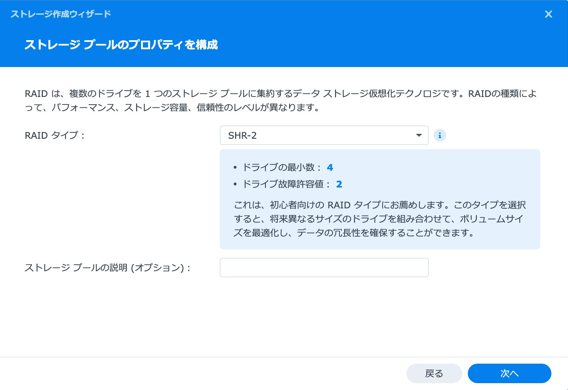Expand the RAID type dropdown arrow
This screenshot has height=390, width=568.
[x=419, y=135]
